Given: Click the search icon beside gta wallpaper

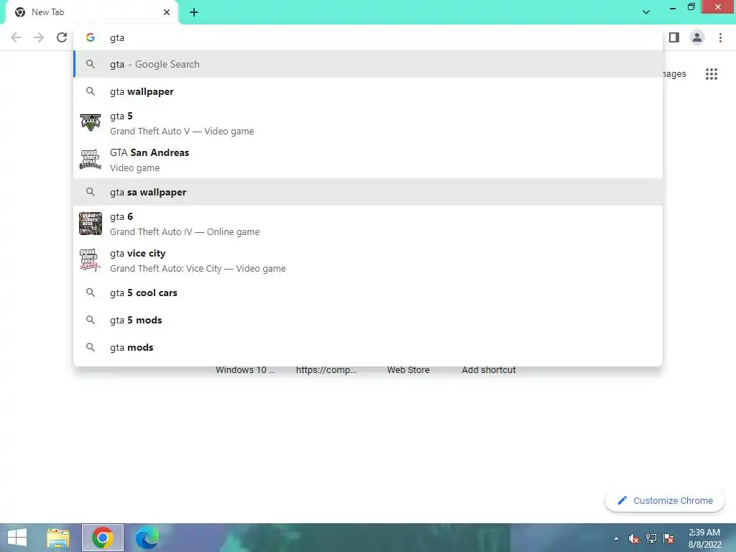Looking at the screenshot, I should pyautogui.click(x=91, y=91).
